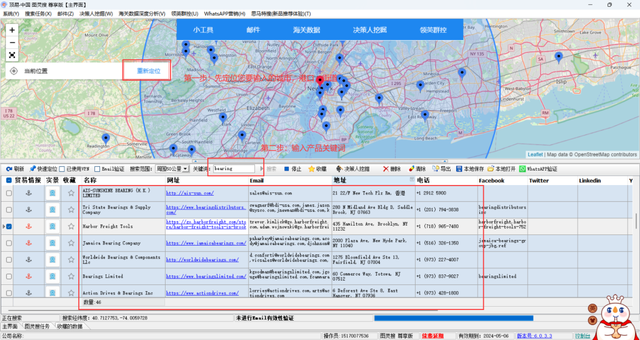
Task: Enable the Email验证 checkbox
Action: 97,169
